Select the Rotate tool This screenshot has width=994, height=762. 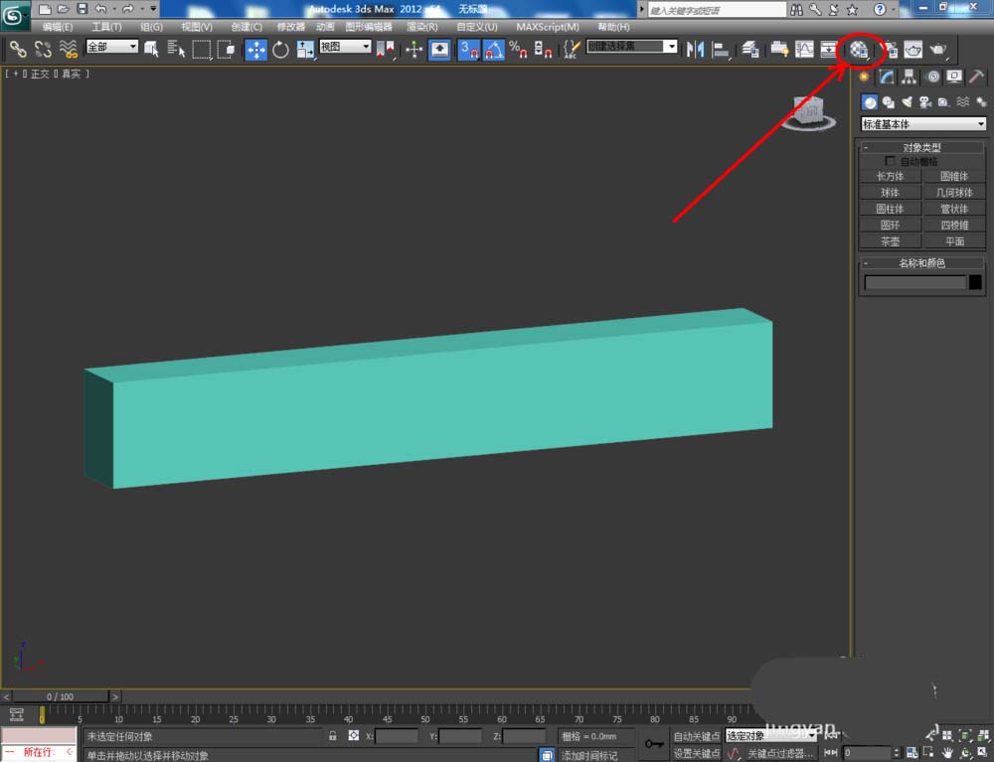coord(280,49)
